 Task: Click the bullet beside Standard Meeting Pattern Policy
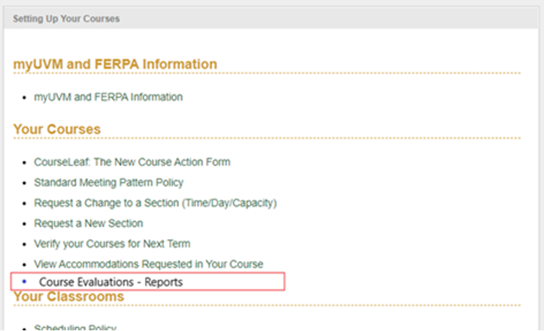click(24, 184)
